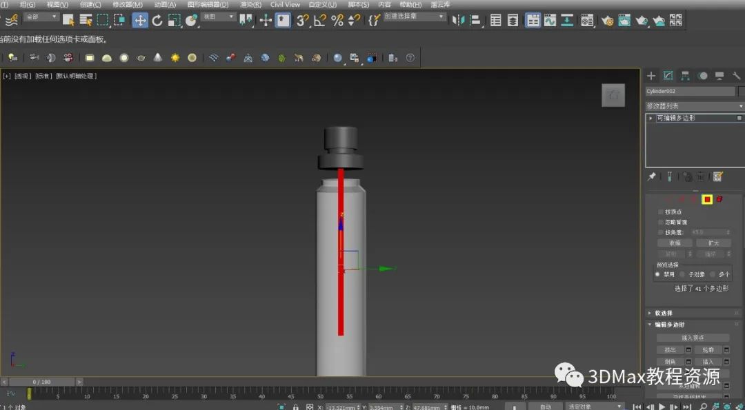Open the Utilities wrench panel
The image size is (745, 410).
click(736, 76)
